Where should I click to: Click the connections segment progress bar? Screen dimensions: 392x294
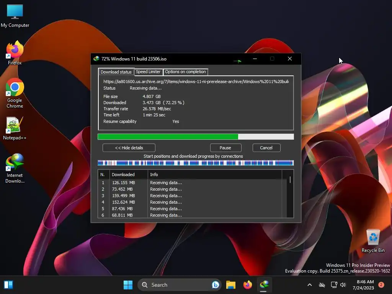(196, 163)
